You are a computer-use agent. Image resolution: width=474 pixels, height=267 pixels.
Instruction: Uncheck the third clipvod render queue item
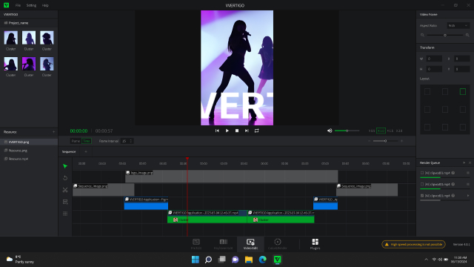tap(422, 196)
